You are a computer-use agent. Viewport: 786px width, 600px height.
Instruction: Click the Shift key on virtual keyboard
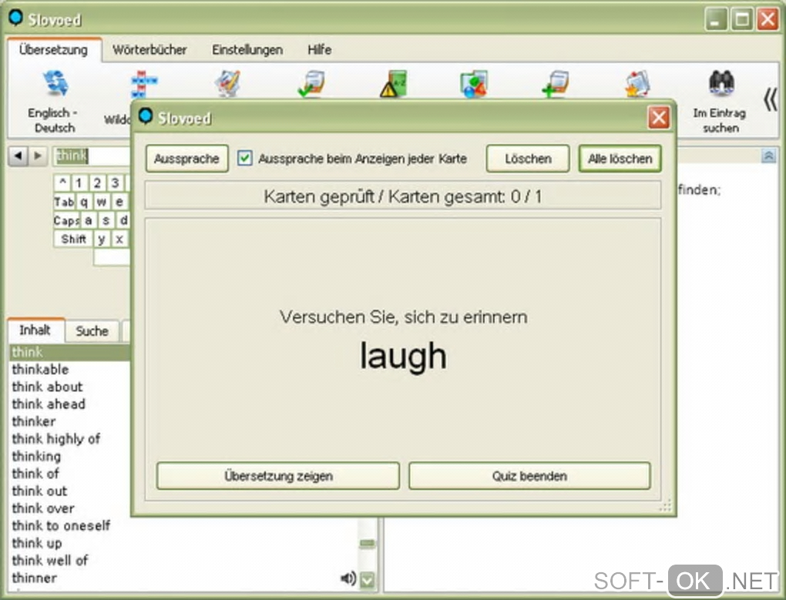(73, 239)
